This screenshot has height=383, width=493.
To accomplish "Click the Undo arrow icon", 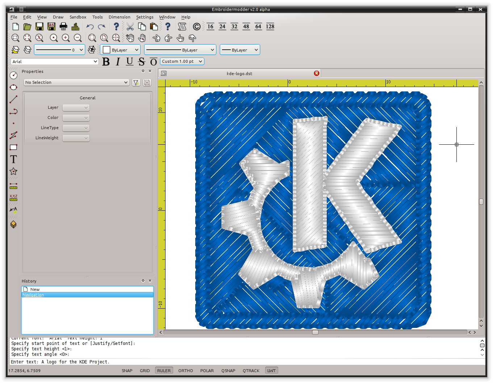I will [x=90, y=26].
